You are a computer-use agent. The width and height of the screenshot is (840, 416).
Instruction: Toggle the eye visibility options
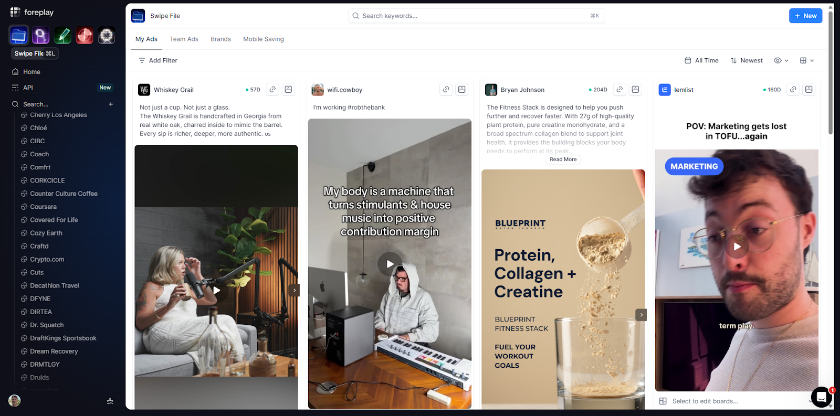click(x=781, y=60)
